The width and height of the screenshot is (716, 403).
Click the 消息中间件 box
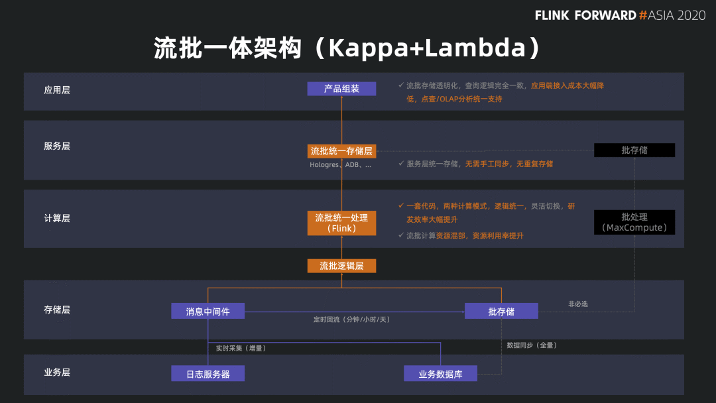pos(208,312)
